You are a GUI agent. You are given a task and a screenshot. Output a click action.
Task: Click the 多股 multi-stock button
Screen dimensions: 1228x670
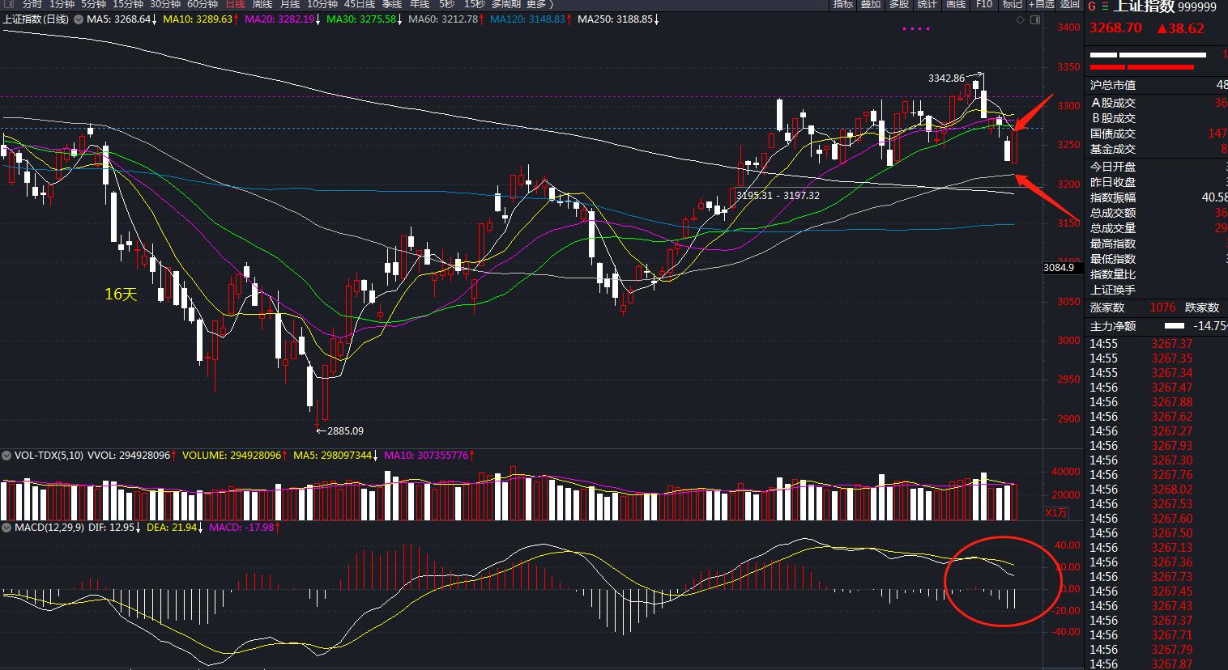[x=899, y=5]
